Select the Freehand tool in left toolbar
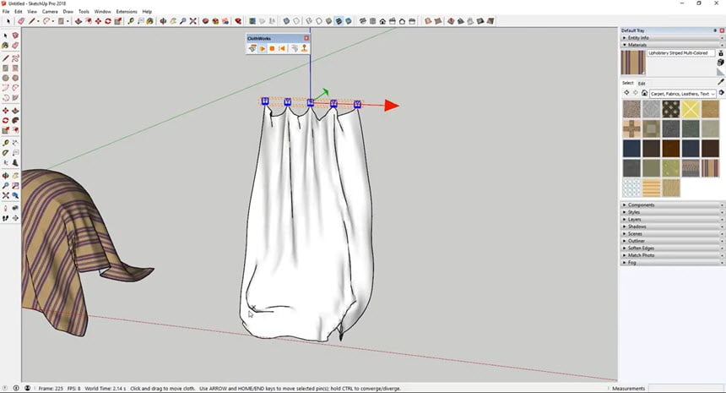This screenshot has width=726, height=393. 15,58
